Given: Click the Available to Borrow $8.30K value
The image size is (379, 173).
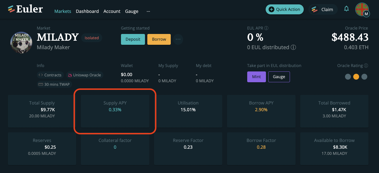Looking at the screenshot, I should coord(340,147).
